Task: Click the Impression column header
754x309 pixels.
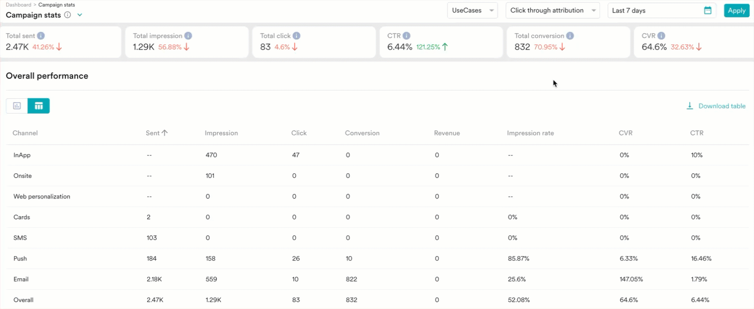Action: point(221,133)
